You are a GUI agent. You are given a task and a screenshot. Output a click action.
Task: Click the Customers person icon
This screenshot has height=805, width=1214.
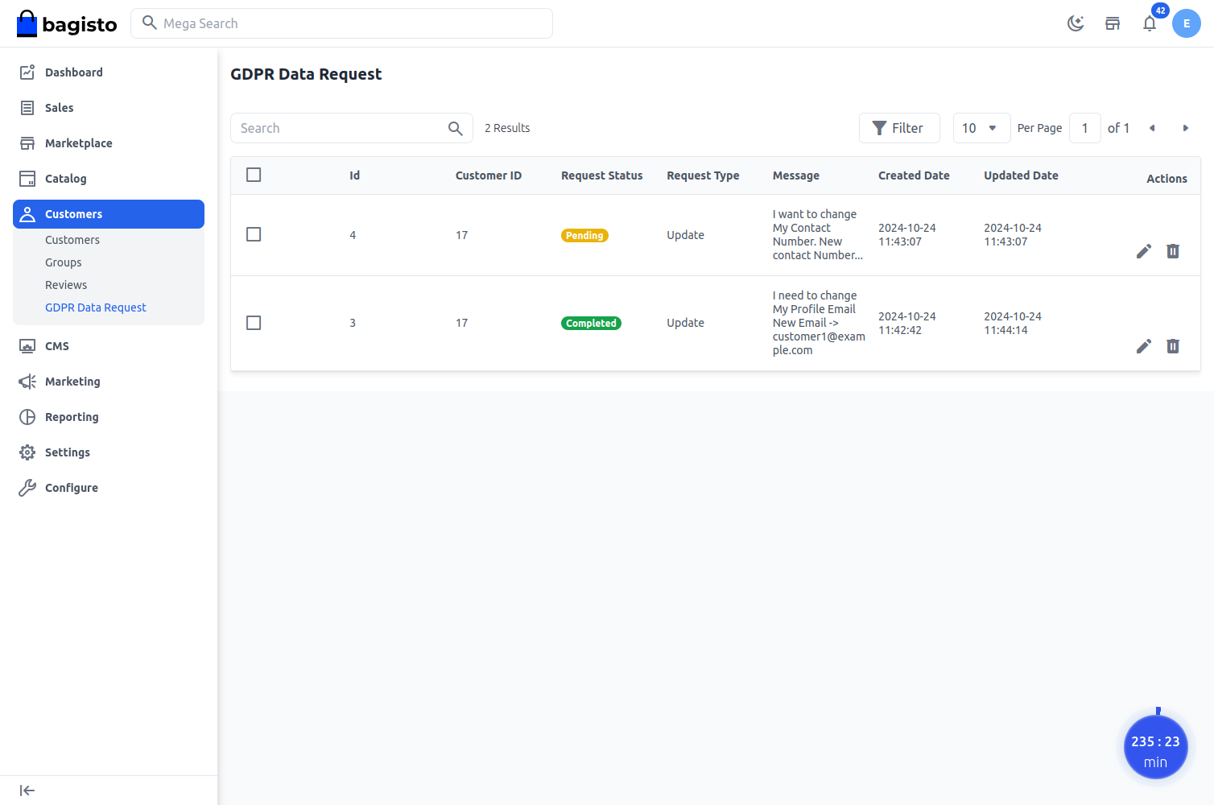coord(27,214)
